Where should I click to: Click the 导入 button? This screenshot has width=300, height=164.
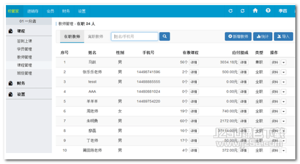[x=283, y=36]
